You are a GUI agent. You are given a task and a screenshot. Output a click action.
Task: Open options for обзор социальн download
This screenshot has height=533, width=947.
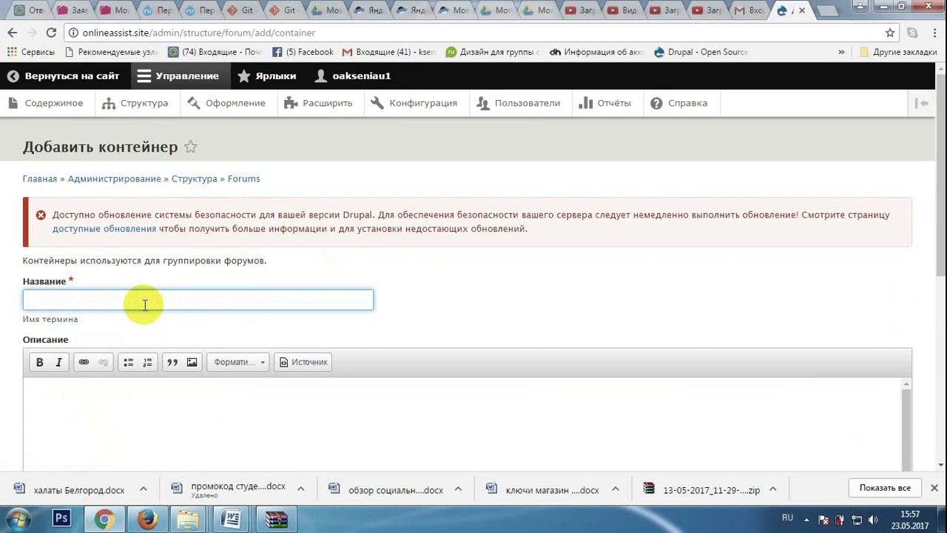click(x=458, y=489)
